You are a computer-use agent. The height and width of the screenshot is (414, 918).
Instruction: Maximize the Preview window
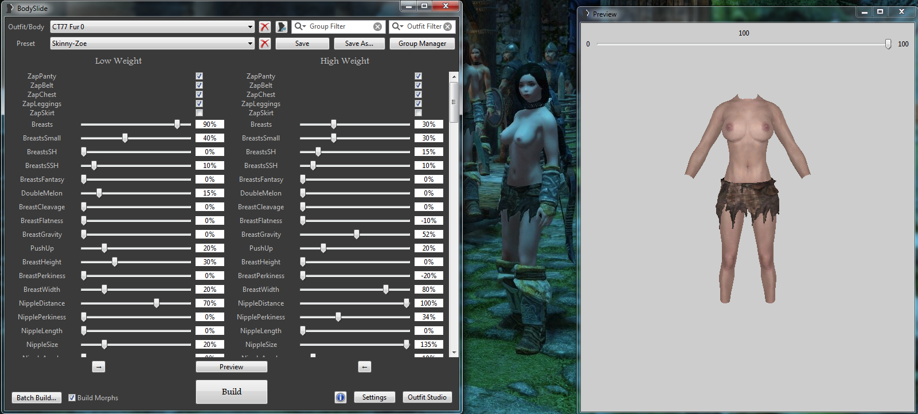coord(880,11)
